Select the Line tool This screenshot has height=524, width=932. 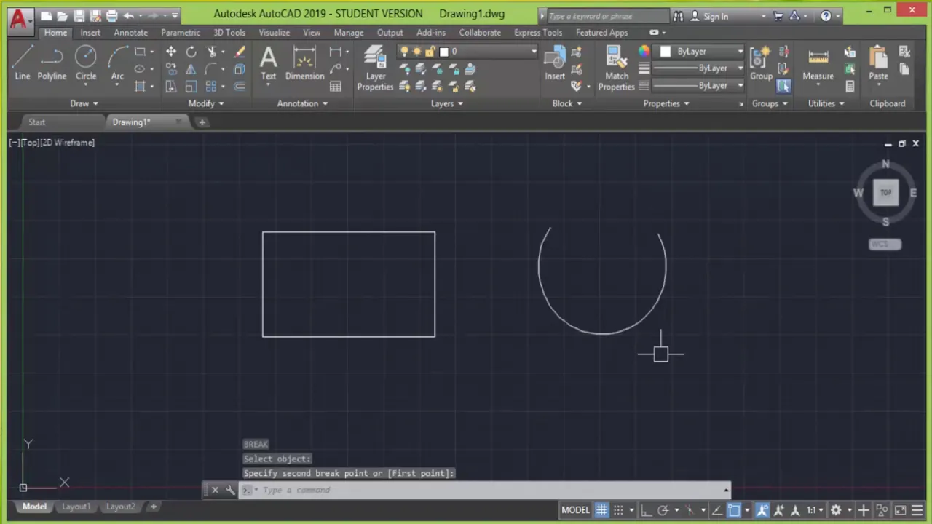click(x=22, y=63)
